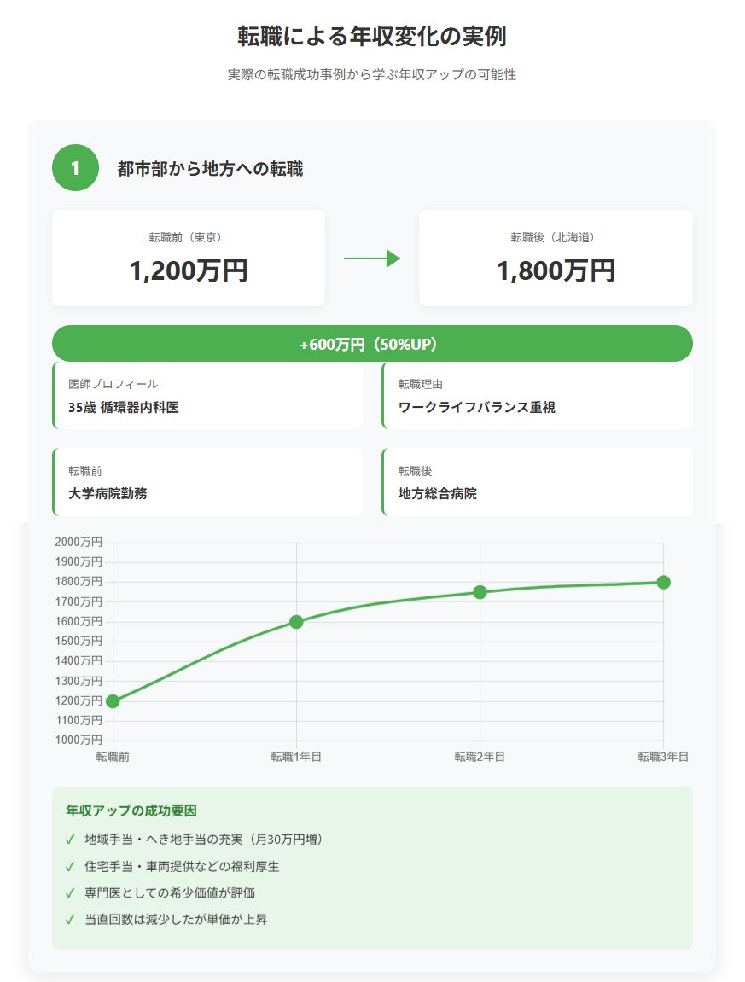Click checkmark beside 地域手当・へき地手当の充実
Viewport: 745px width, 982px height.
point(70,840)
